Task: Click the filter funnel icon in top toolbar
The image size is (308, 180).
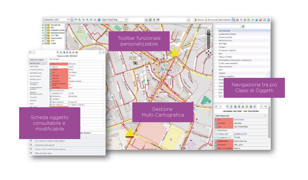Action: 241,20
